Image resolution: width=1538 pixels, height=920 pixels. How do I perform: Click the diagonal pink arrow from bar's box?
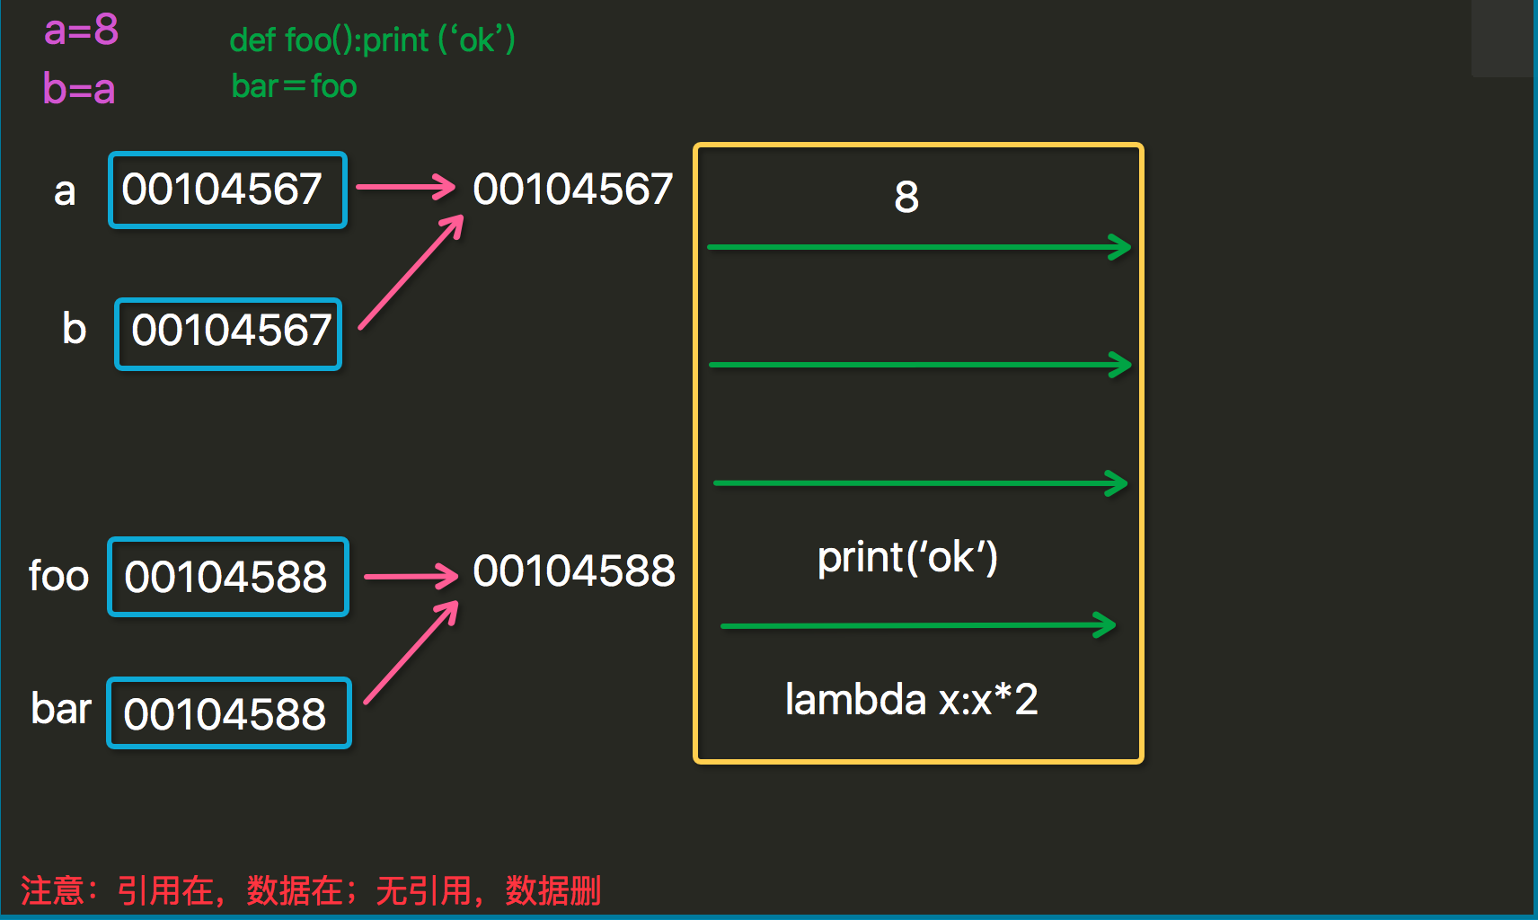[x=411, y=652]
